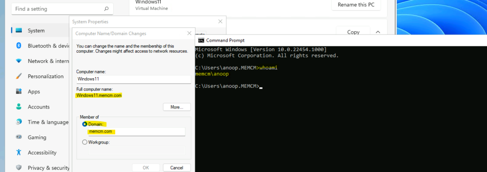Open Accounts settings page
The height and width of the screenshot is (172, 487).
click(x=40, y=107)
